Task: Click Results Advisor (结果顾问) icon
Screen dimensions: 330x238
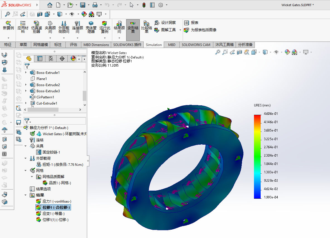Action: point(119,28)
